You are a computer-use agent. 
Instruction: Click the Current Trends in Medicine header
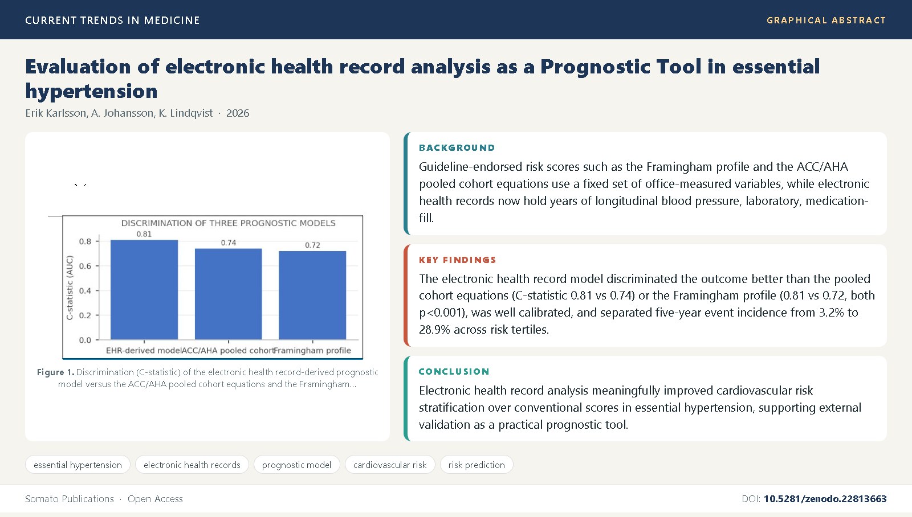tap(112, 20)
